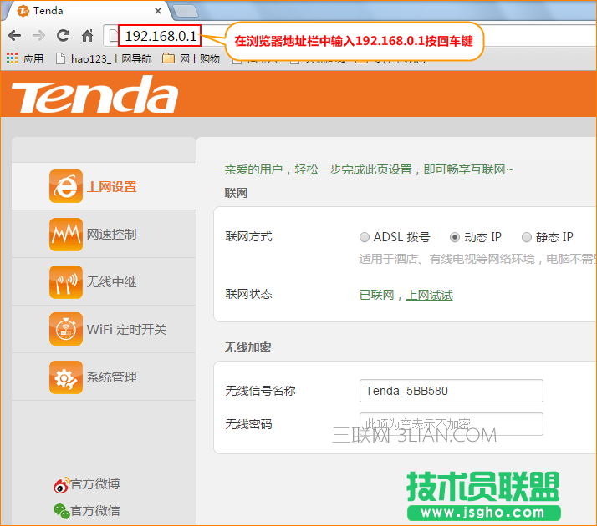Click the 上网试试 link
597x526 pixels.
[429, 295]
